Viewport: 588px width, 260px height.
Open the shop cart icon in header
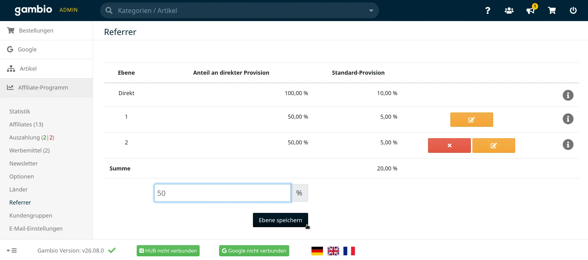click(552, 11)
